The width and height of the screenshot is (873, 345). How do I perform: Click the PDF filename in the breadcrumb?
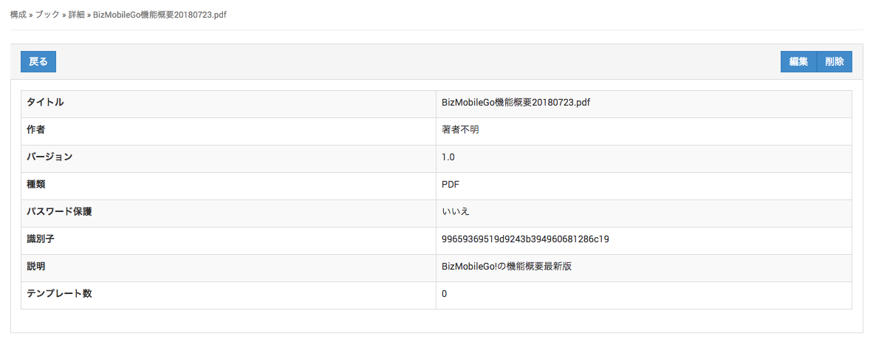(x=160, y=15)
